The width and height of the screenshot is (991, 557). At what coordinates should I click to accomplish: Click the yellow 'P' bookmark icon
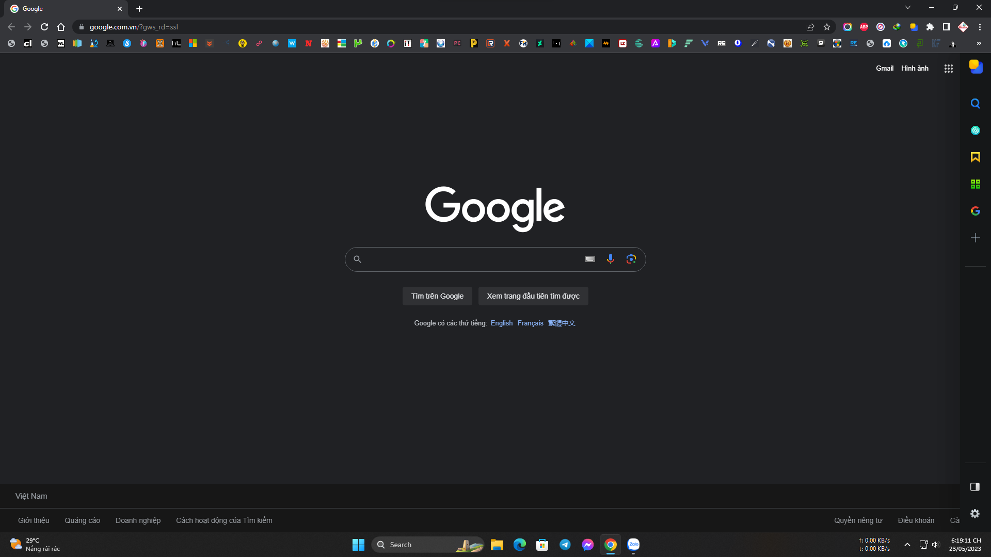(x=474, y=43)
